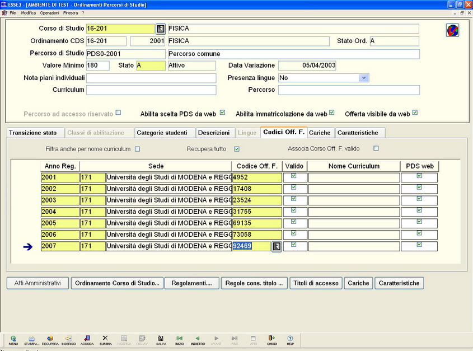Viewport: 473px width, 351px height.
Task: Click Regole cons. titolo ... button
Action: point(254,283)
